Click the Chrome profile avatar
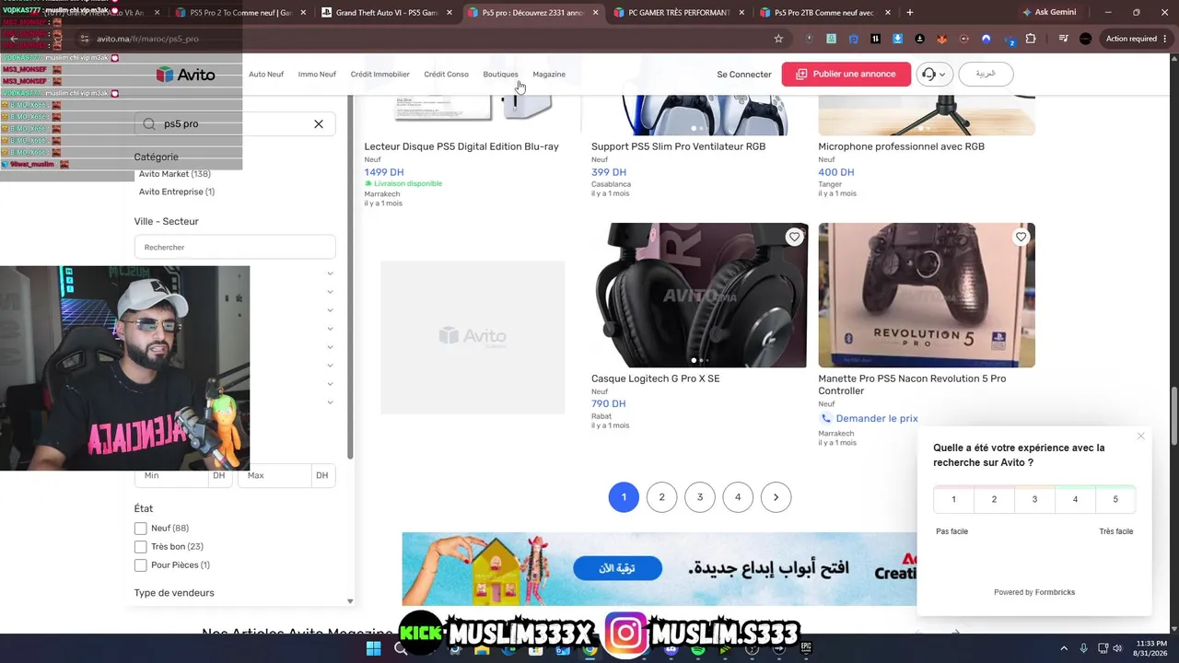Image resolution: width=1179 pixels, height=663 pixels. [1085, 39]
